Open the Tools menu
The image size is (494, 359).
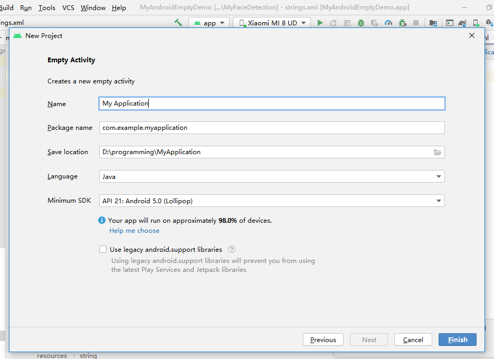[46, 7]
